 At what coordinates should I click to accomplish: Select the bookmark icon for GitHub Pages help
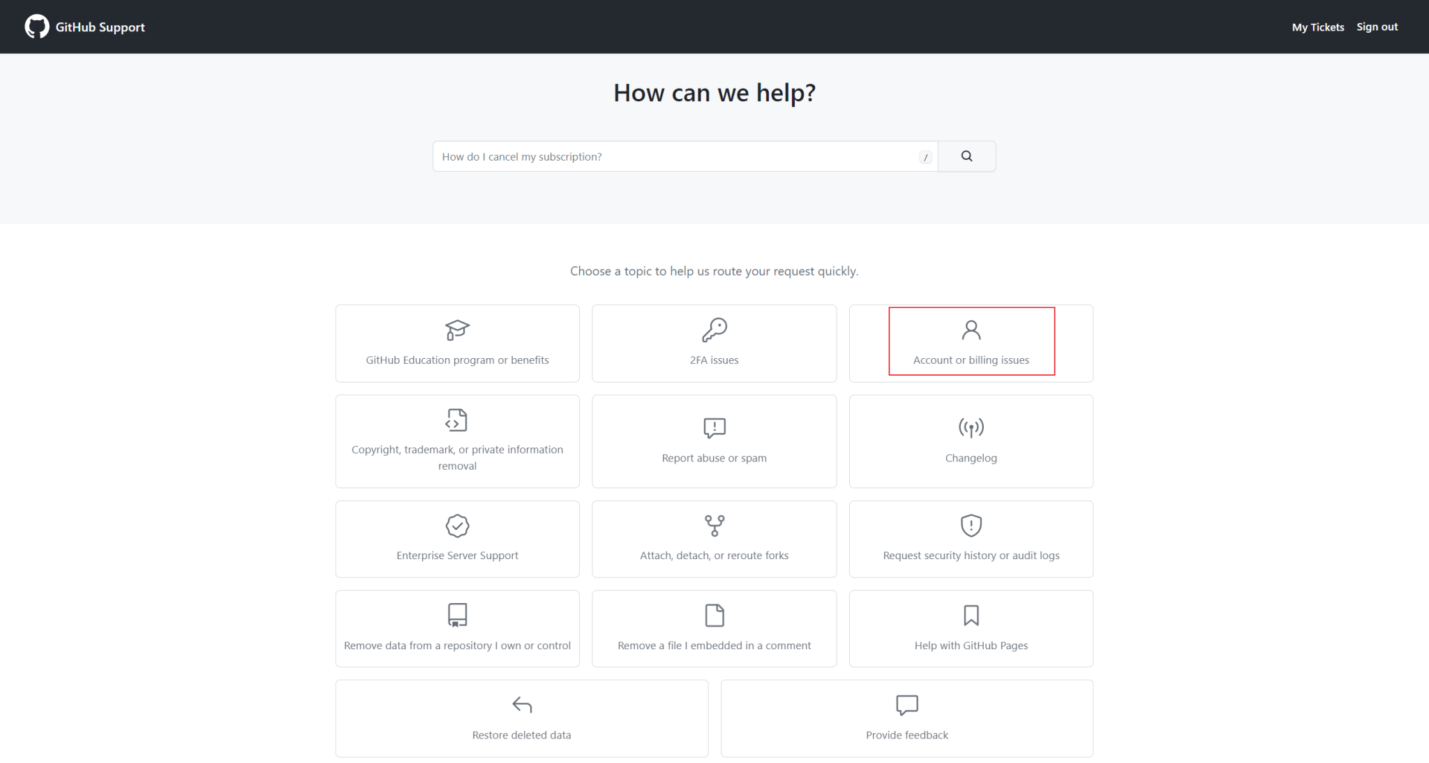971,616
